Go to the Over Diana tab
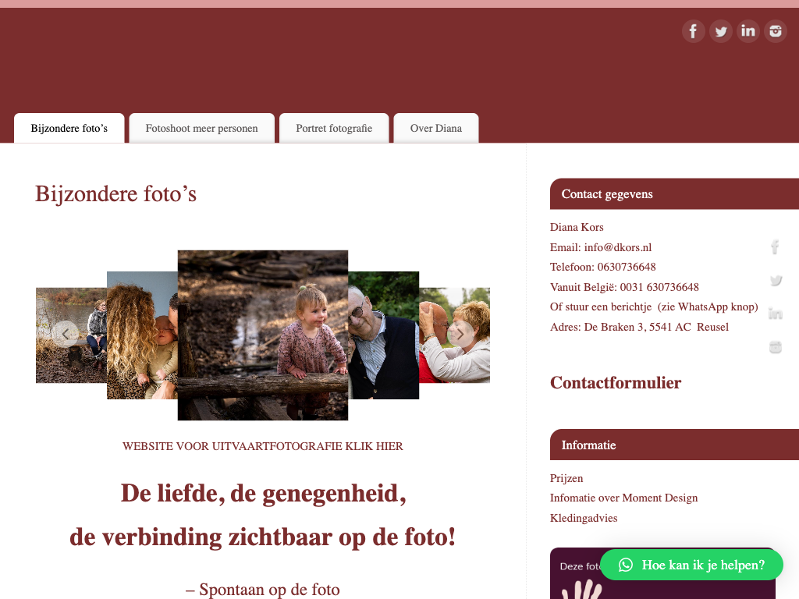Image resolution: width=799 pixels, height=599 pixels. click(436, 129)
